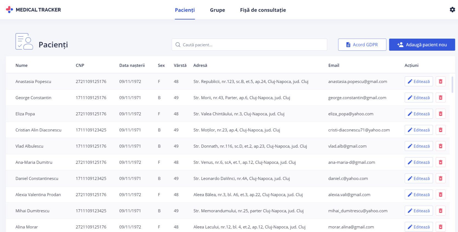Viewport: 458px width, 232px height.
Task: Click the Acord GDPR button
Action: click(x=362, y=45)
